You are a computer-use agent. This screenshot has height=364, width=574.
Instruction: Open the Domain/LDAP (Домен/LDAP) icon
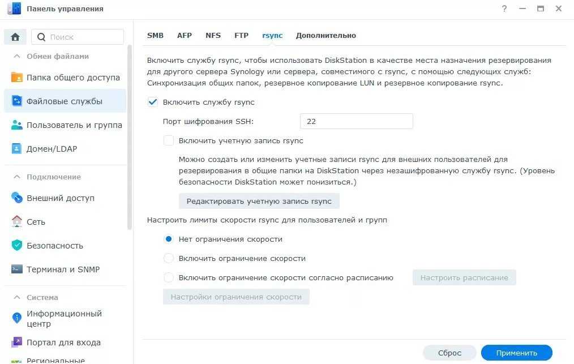[16, 149]
